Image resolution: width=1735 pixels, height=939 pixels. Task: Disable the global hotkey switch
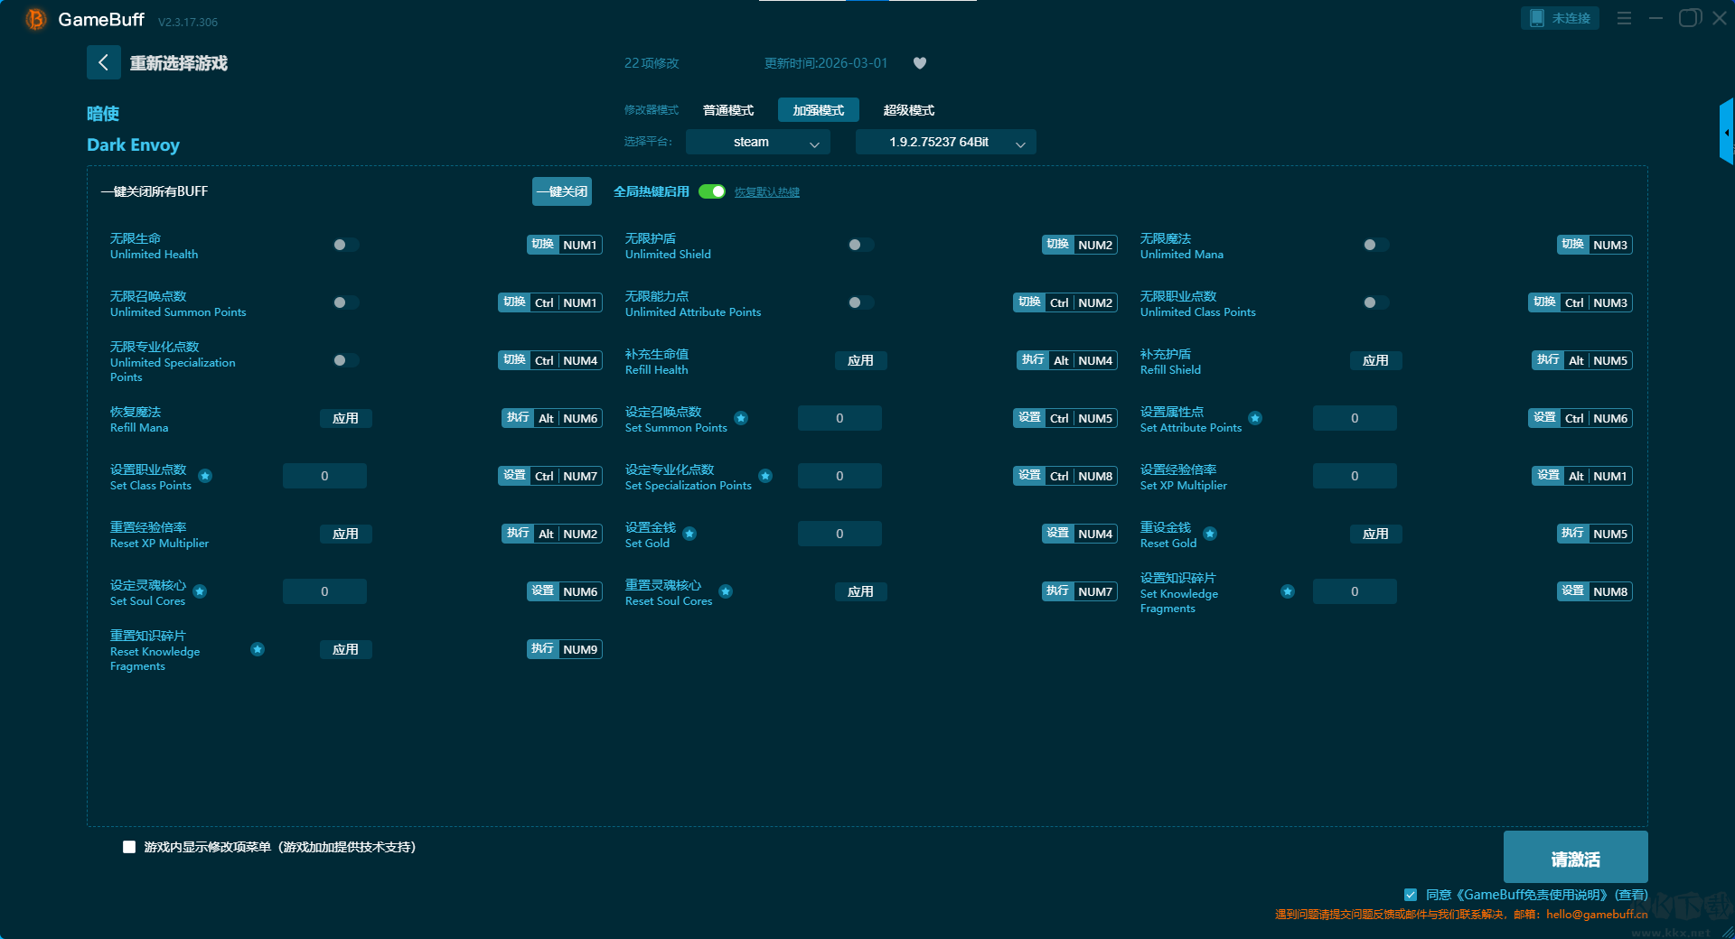(712, 191)
